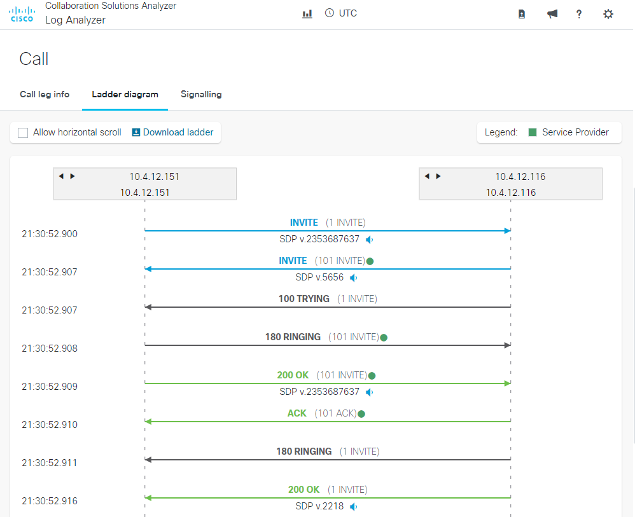This screenshot has height=517, width=635.
Task: Move the 10.4.12.151 column left
Action: (x=61, y=176)
